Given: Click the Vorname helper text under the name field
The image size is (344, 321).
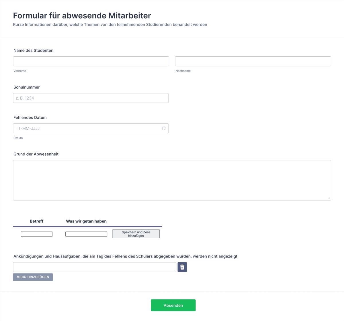Looking at the screenshot, I should point(19,71).
